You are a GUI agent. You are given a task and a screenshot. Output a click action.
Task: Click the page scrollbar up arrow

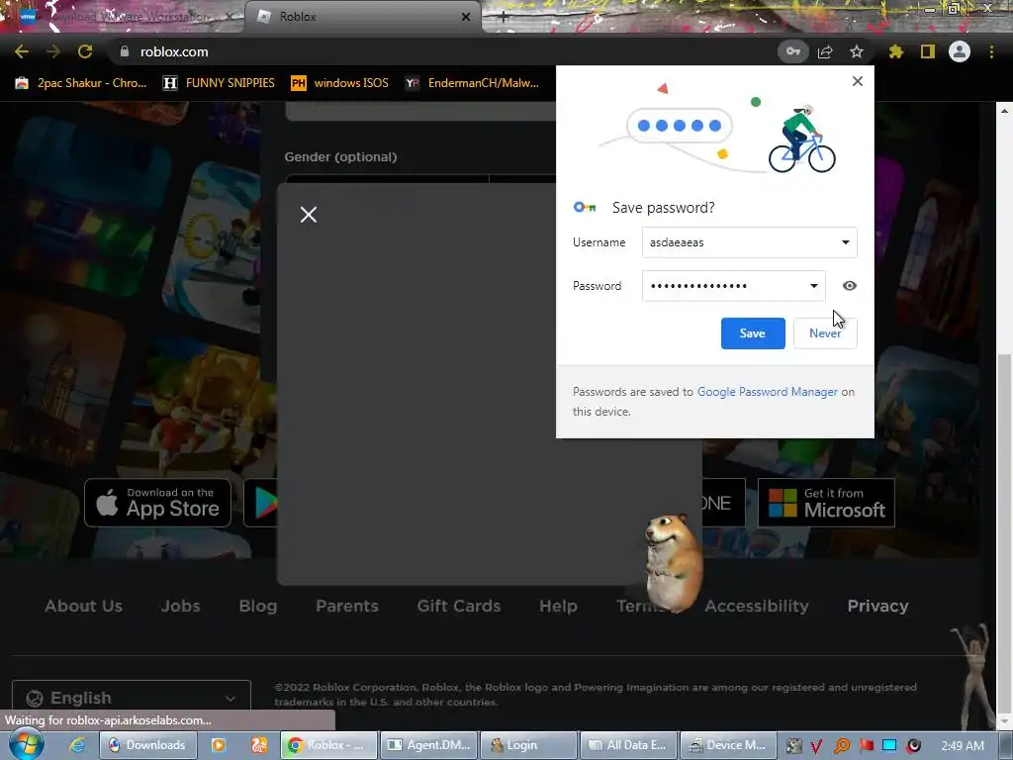pos(1004,111)
